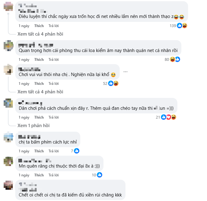Reply to the "Mn quên rằng" comment
Screen dimensions: 207x201
(x=53, y=175)
